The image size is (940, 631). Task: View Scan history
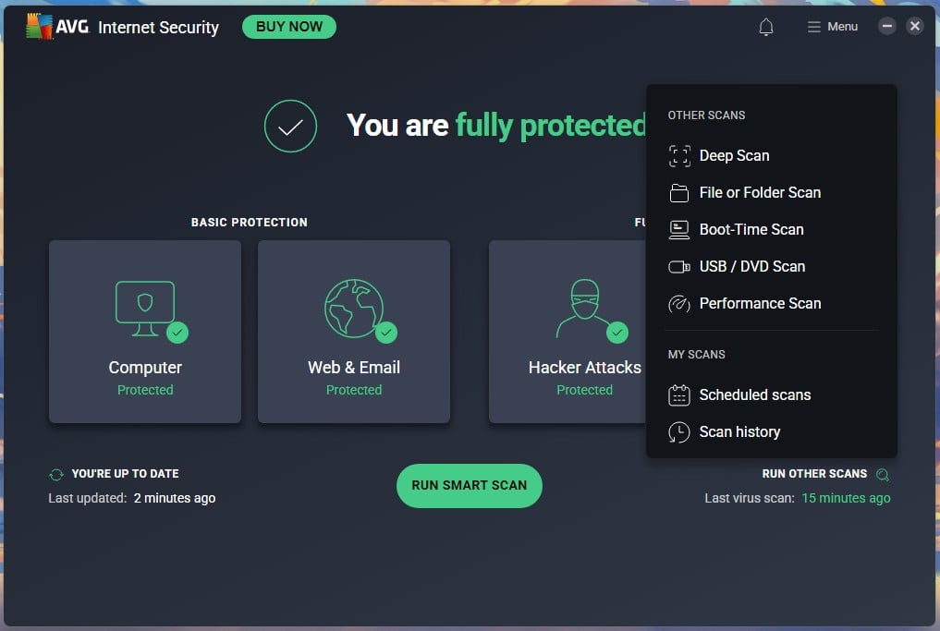tap(739, 432)
